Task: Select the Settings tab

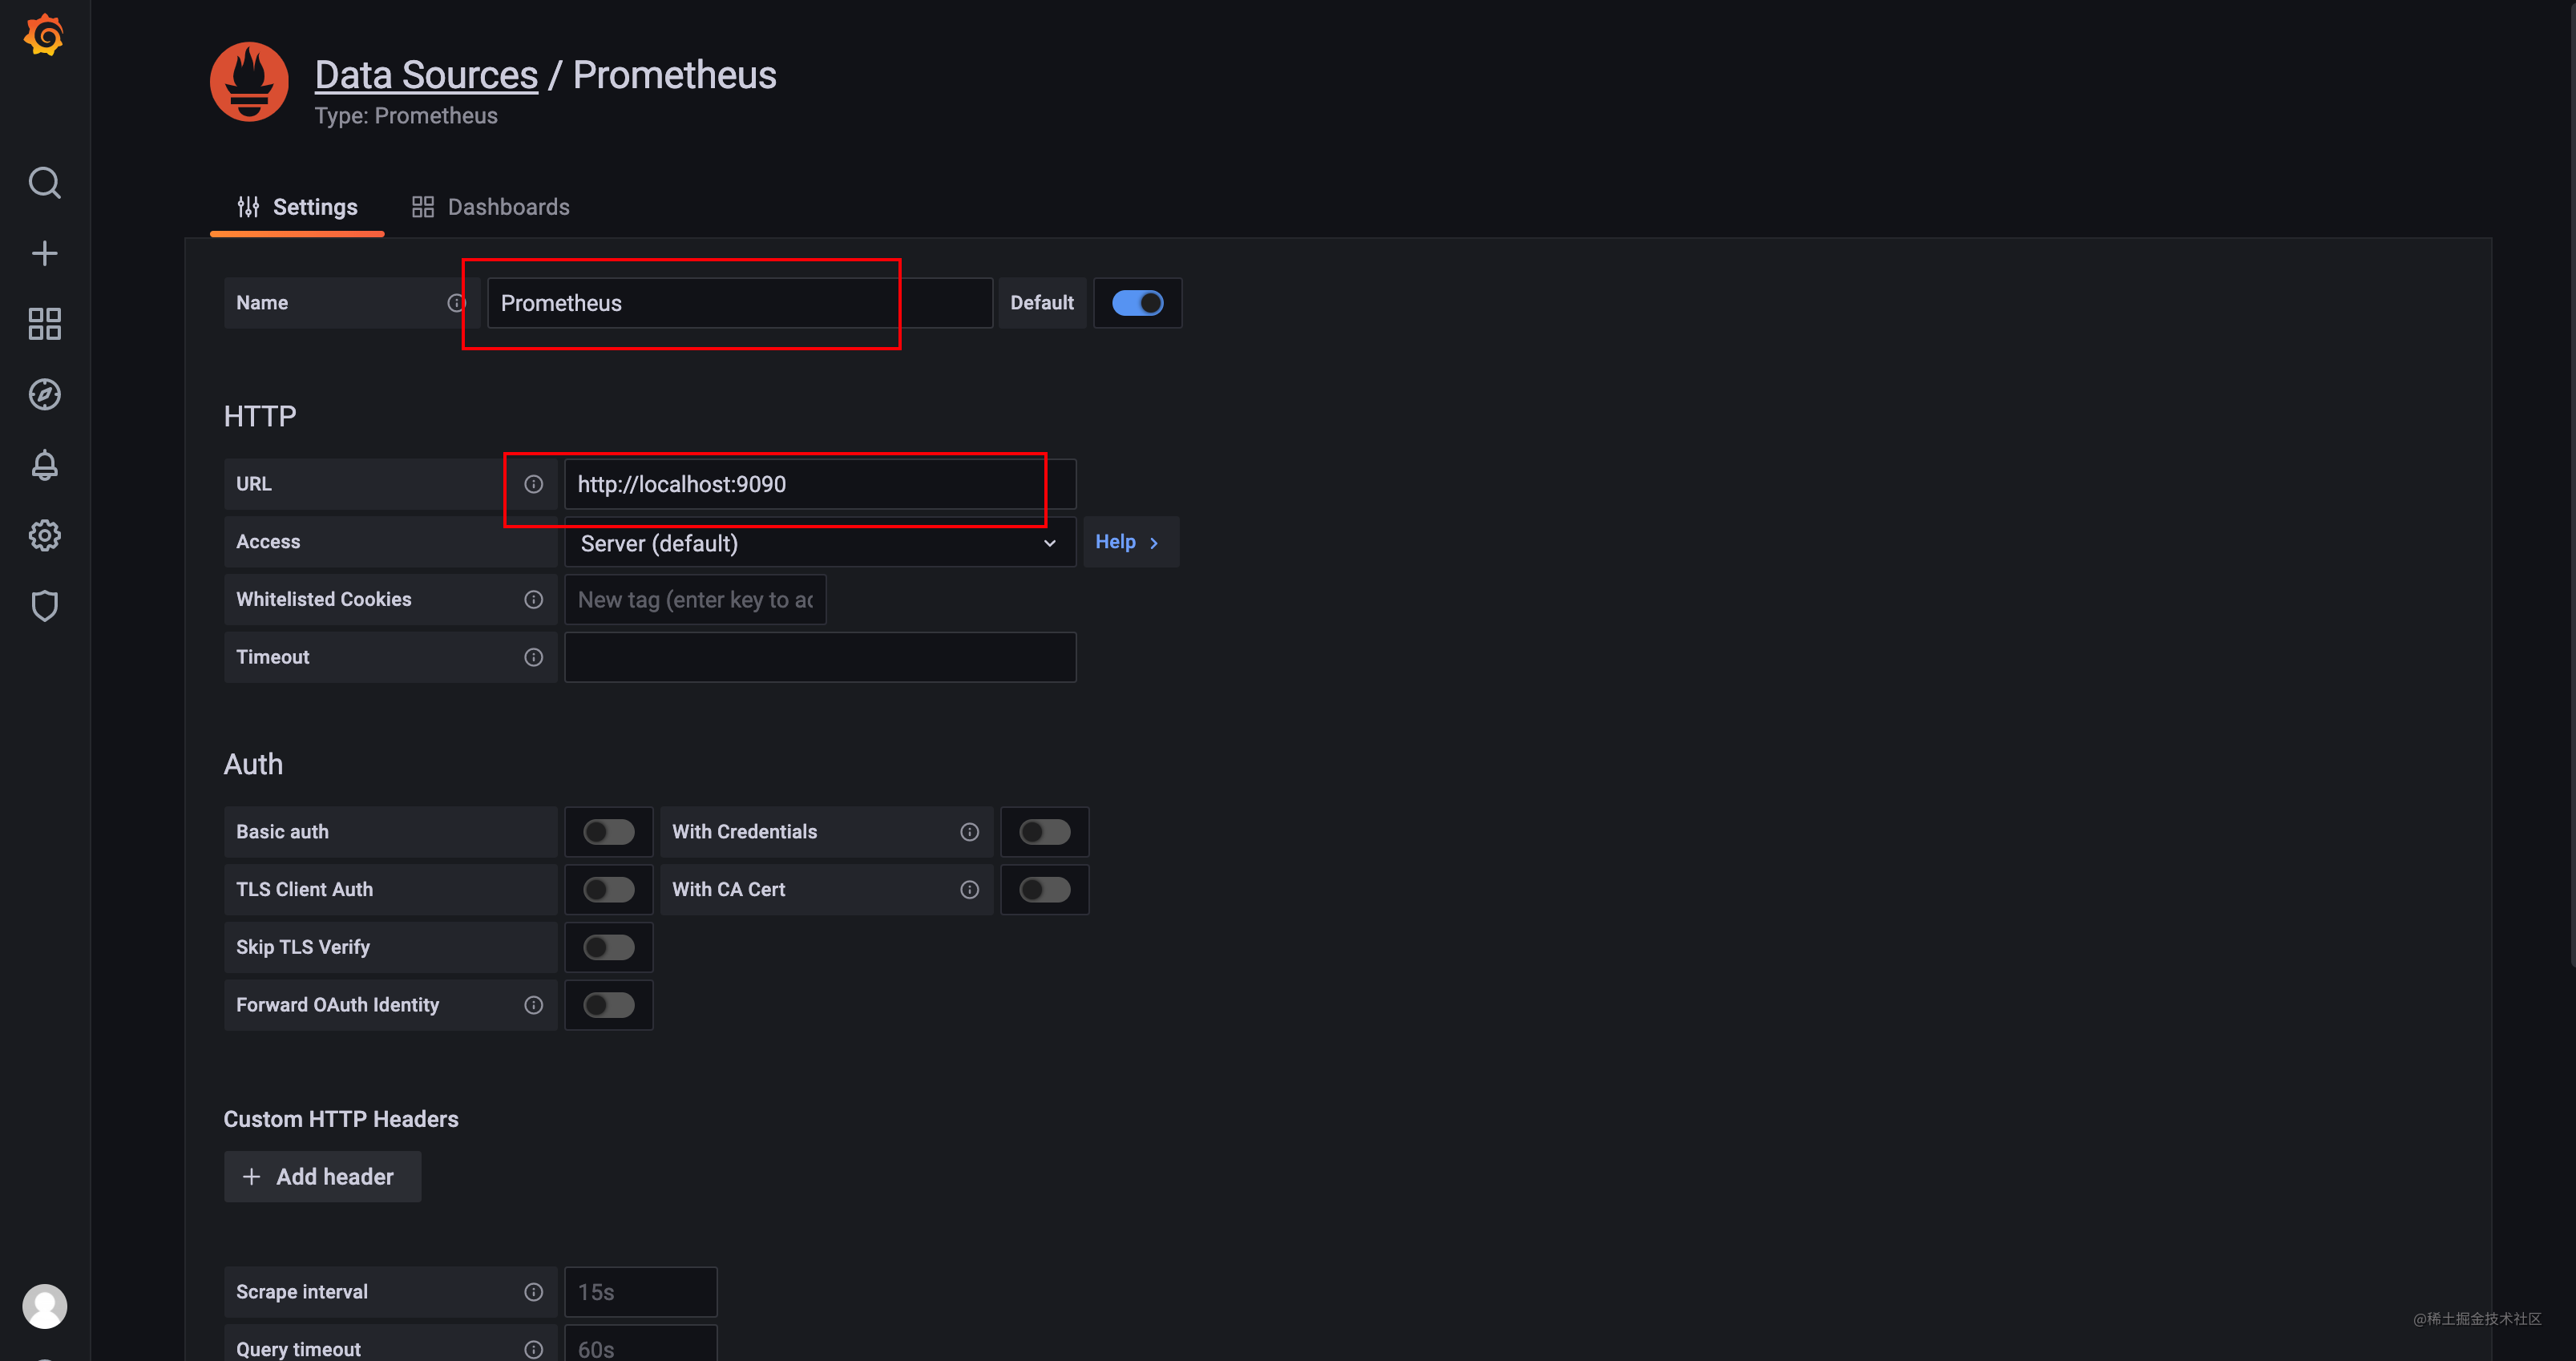Action: 297,207
